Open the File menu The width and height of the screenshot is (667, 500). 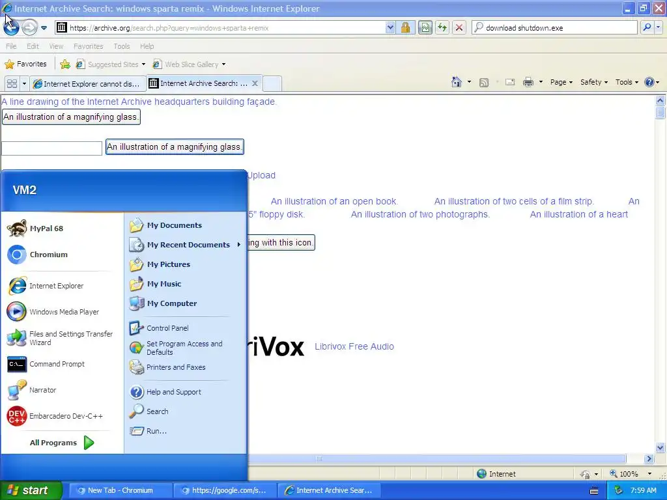[11, 46]
